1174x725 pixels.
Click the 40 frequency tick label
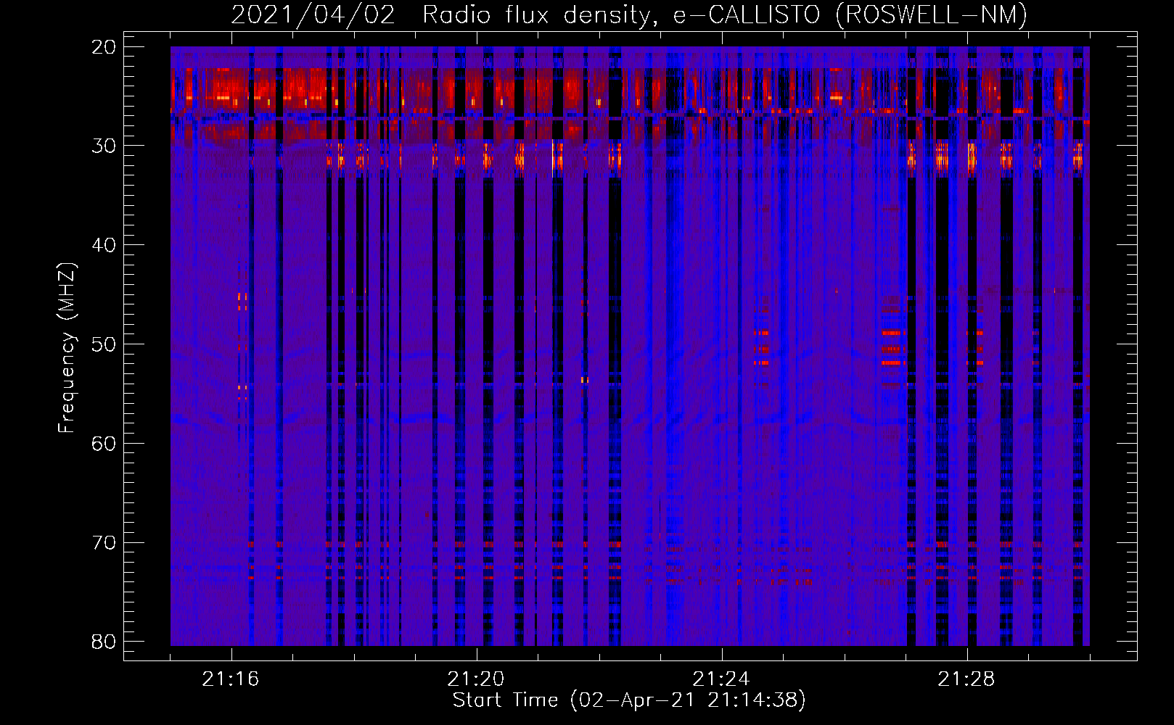pos(104,245)
